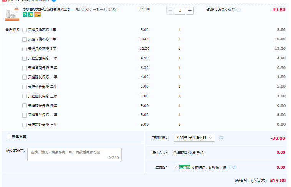This screenshot has height=187, width=291.
Task: Check 天猫只换不修 1年 option
Action: (25, 30)
